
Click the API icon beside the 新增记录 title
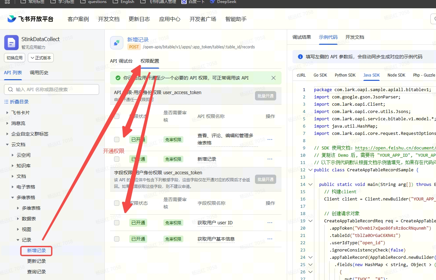tap(117, 43)
